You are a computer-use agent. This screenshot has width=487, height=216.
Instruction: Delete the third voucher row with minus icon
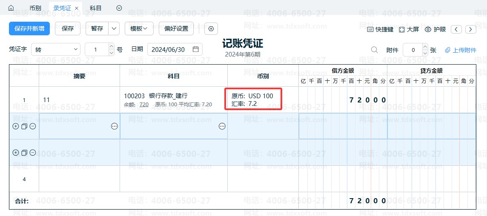click(x=33, y=153)
